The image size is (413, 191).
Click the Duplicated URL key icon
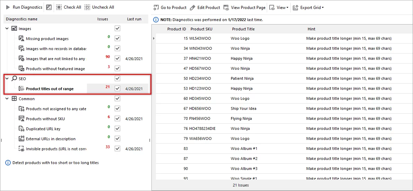tap(21, 129)
